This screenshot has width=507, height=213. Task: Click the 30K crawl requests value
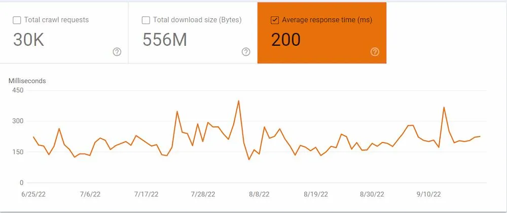tap(29, 40)
